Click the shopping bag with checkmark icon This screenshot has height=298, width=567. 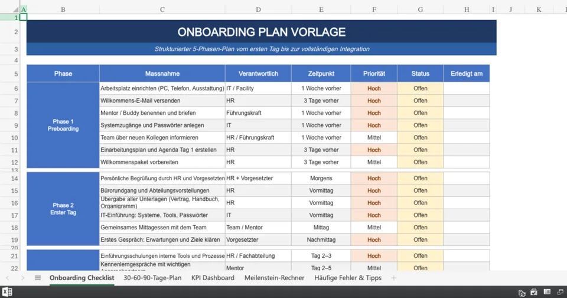click(534, 292)
